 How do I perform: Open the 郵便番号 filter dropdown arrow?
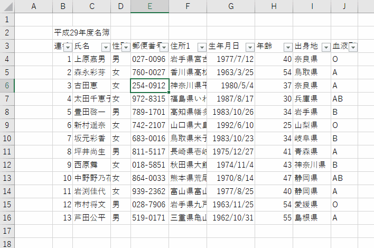coord(163,47)
